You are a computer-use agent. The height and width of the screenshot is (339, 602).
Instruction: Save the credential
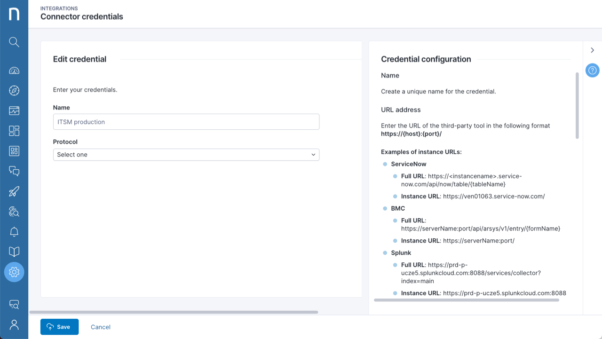(59, 327)
